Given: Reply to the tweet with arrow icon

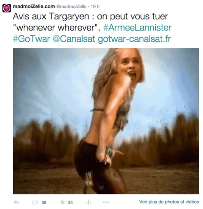Looking at the screenshot, I should [16, 202].
